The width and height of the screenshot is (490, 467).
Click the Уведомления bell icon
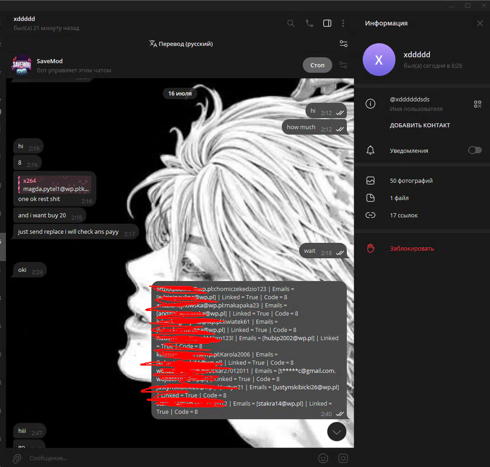coord(370,151)
